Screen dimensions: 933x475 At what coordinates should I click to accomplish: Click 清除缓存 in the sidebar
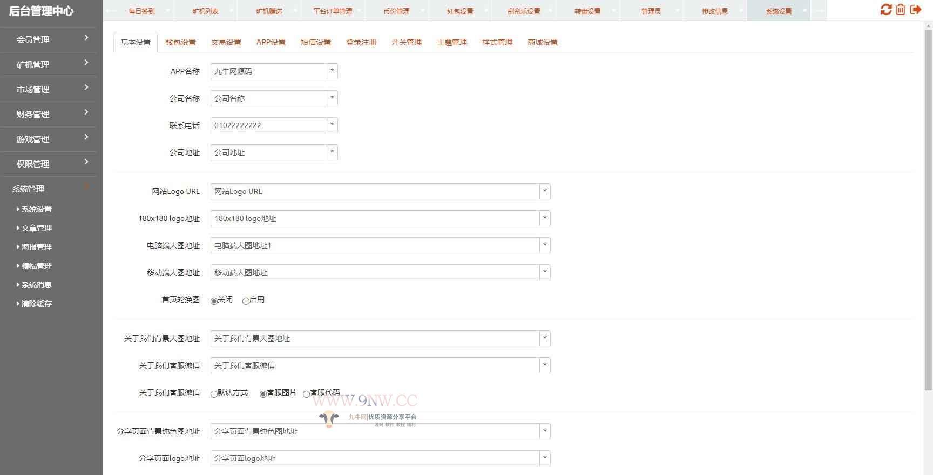point(36,304)
